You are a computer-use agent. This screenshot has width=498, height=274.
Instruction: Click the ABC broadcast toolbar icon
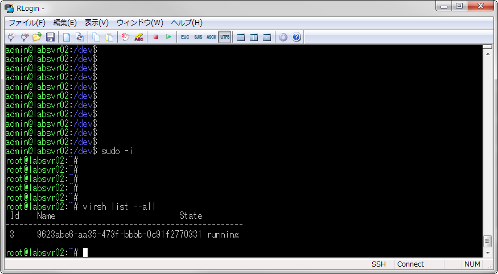139,37
